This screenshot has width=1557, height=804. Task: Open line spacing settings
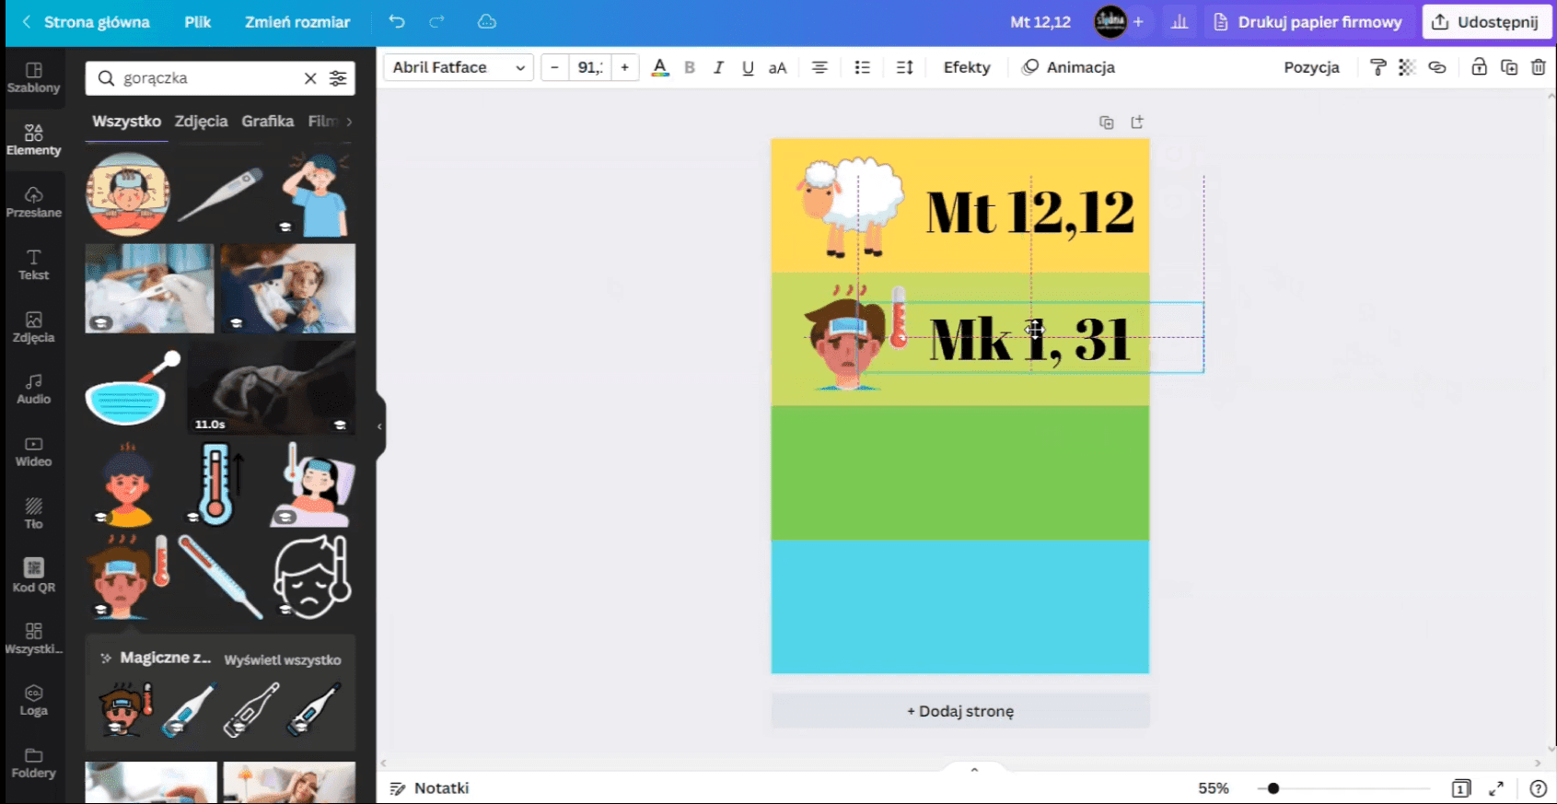(905, 67)
